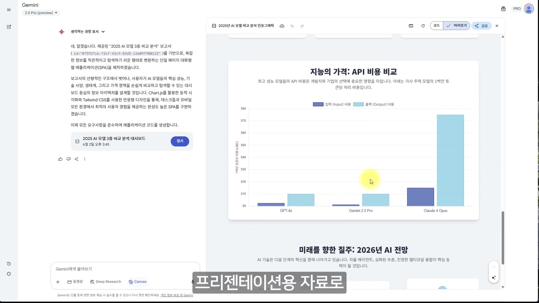Click the Gemini sparkle icon beside response
The height and width of the screenshot is (303, 539).
61,32
